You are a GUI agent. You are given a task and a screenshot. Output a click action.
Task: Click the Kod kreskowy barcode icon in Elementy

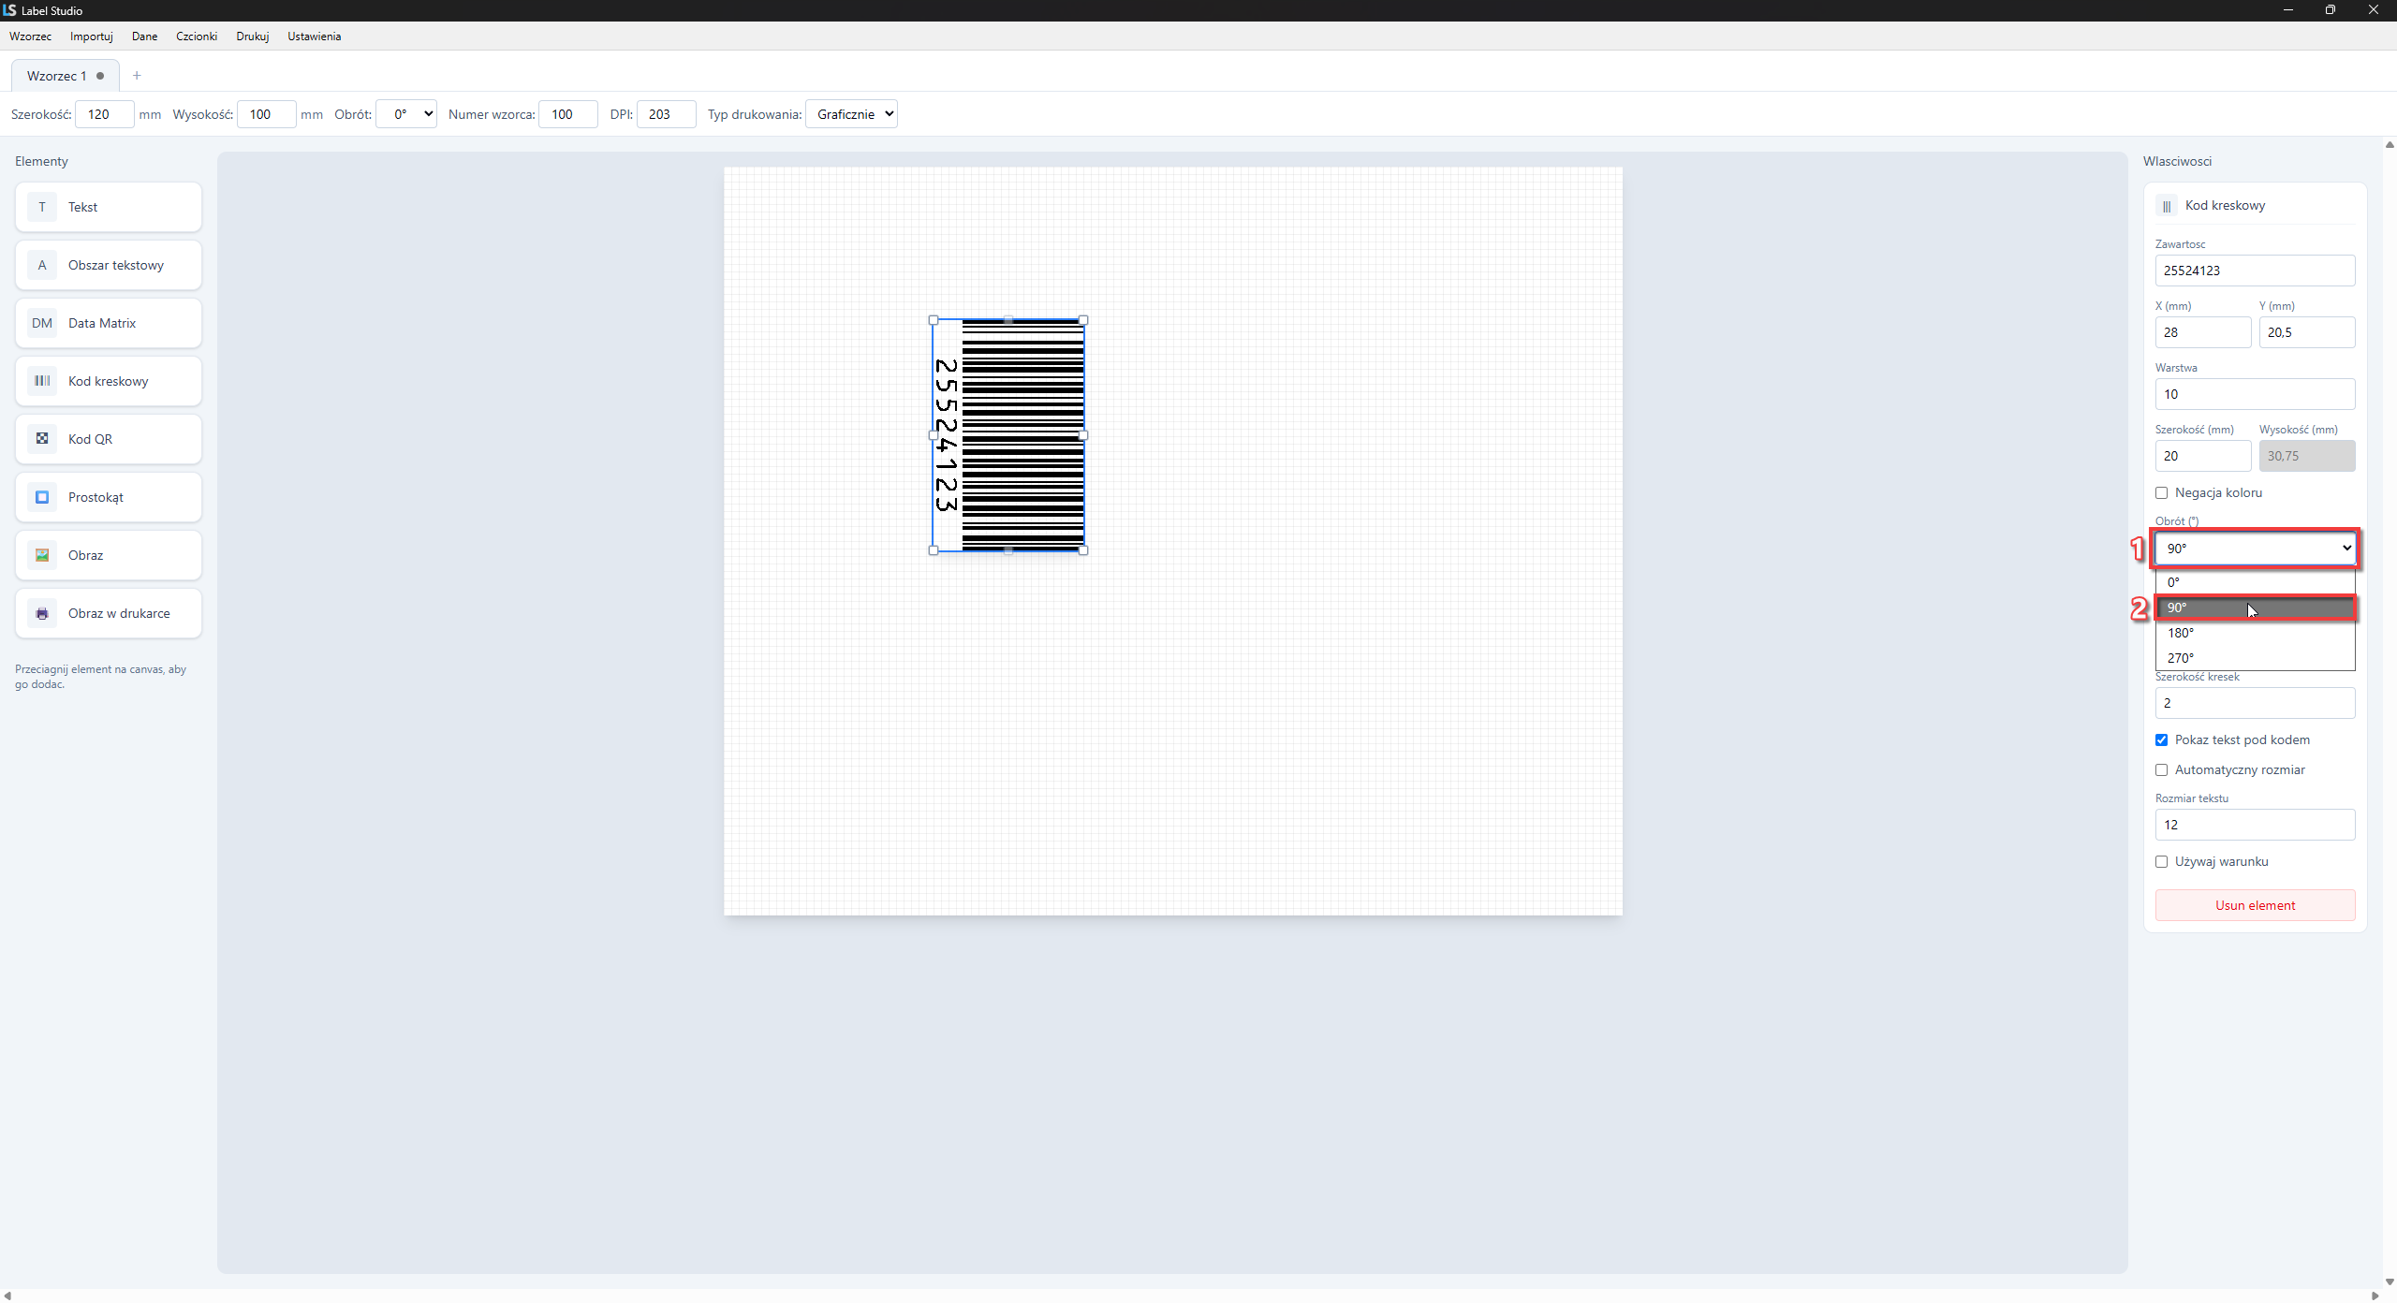coord(42,381)
